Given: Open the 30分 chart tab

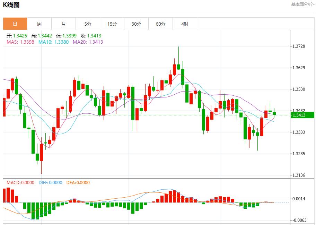Looking at the screenshot, I should click(x=136, y=24).
